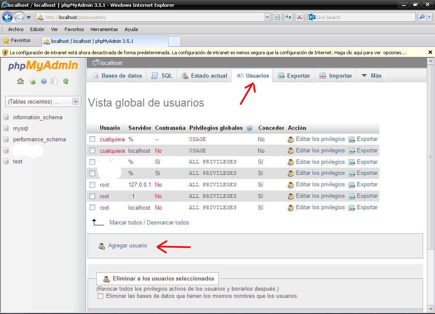Click the Desmarcar todos link
Screen dimensions: 435x314
point(168,222)
